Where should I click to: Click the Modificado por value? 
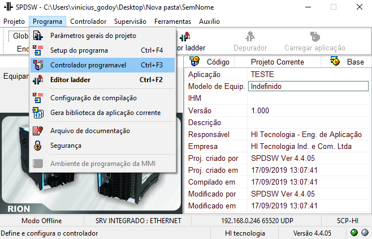pyautogui.click(x=309, y=194)
